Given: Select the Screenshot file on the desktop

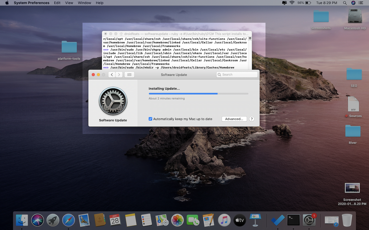Looking at the screenshot, I should pos(352,188).
